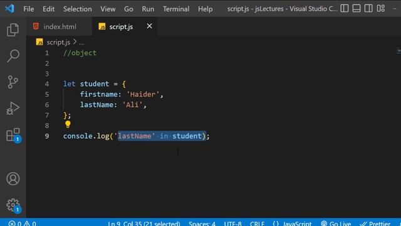
Task: Open the Run menu
Action: click(x=148, y=9)
